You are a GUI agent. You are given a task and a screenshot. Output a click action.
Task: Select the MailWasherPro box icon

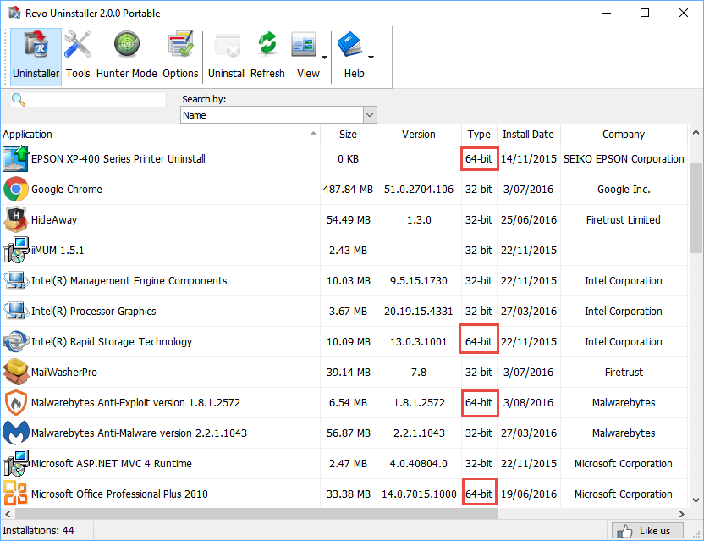(16, 372)
